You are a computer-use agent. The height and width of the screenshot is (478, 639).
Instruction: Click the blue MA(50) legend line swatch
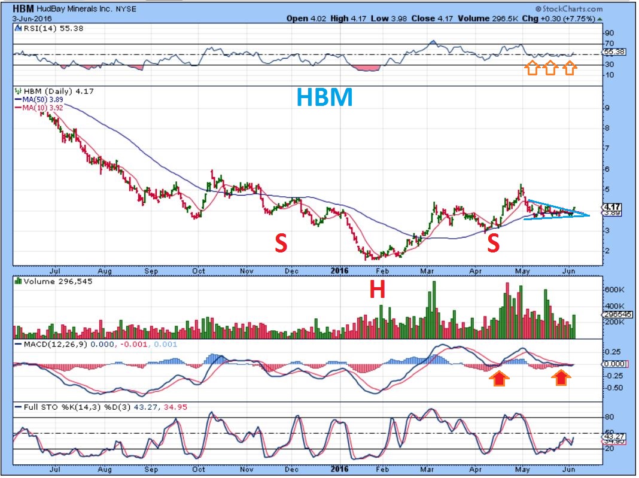click(17, 99)
